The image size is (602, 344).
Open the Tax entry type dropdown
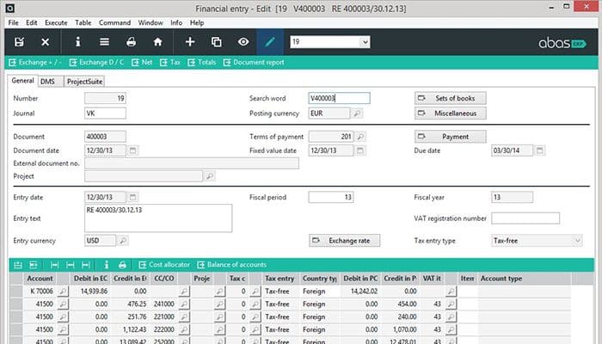tap(577, 241)
